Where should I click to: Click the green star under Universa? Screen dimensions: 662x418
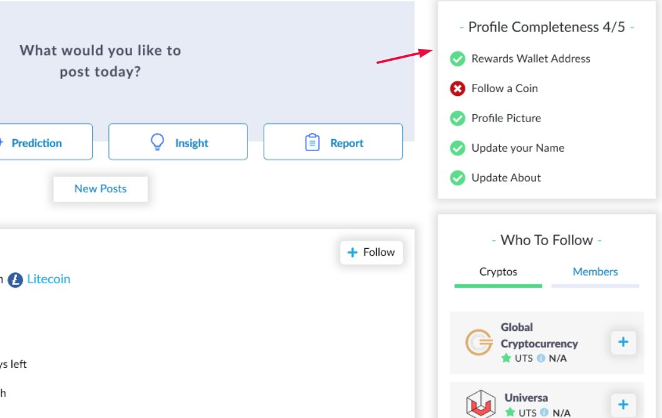pos(510,412)
